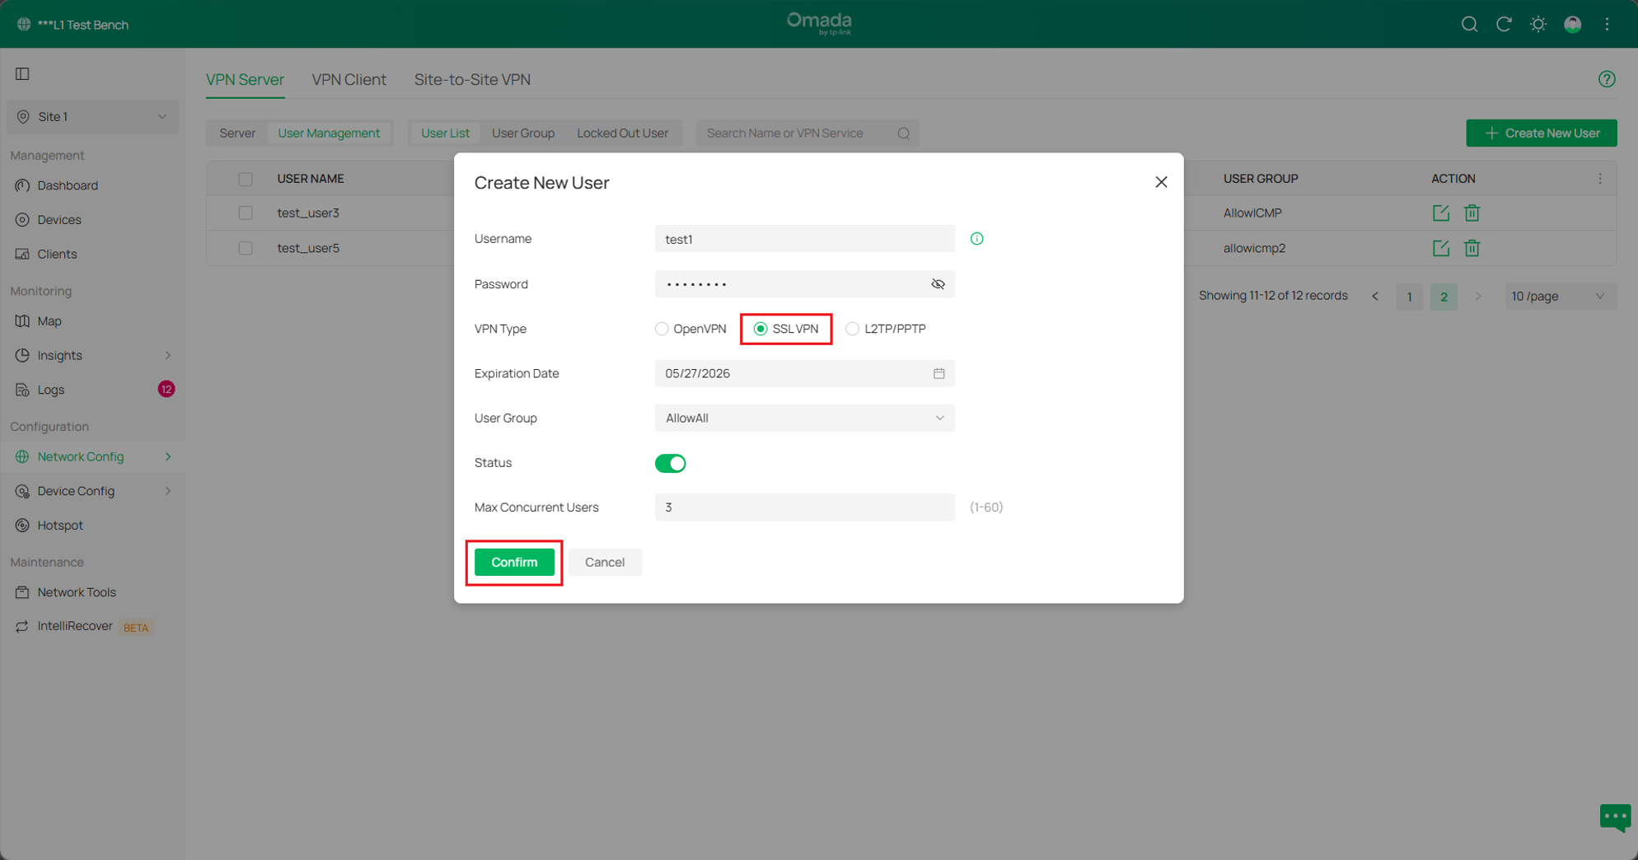Viewport: 1638px width, 860px height.
Task: Switch to the VPN Client tab
Action: [349, 79]
